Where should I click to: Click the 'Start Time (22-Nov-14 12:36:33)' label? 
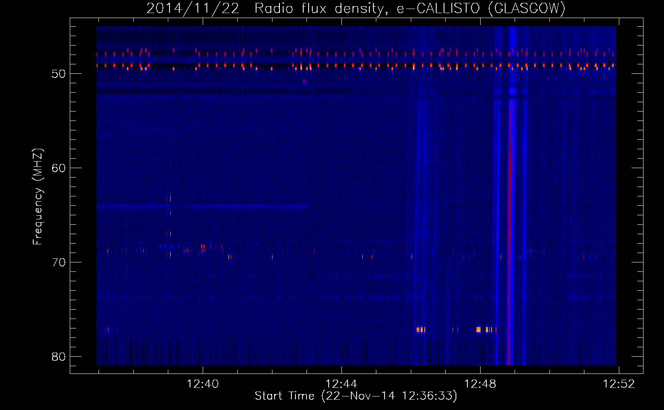pos(356,396)
